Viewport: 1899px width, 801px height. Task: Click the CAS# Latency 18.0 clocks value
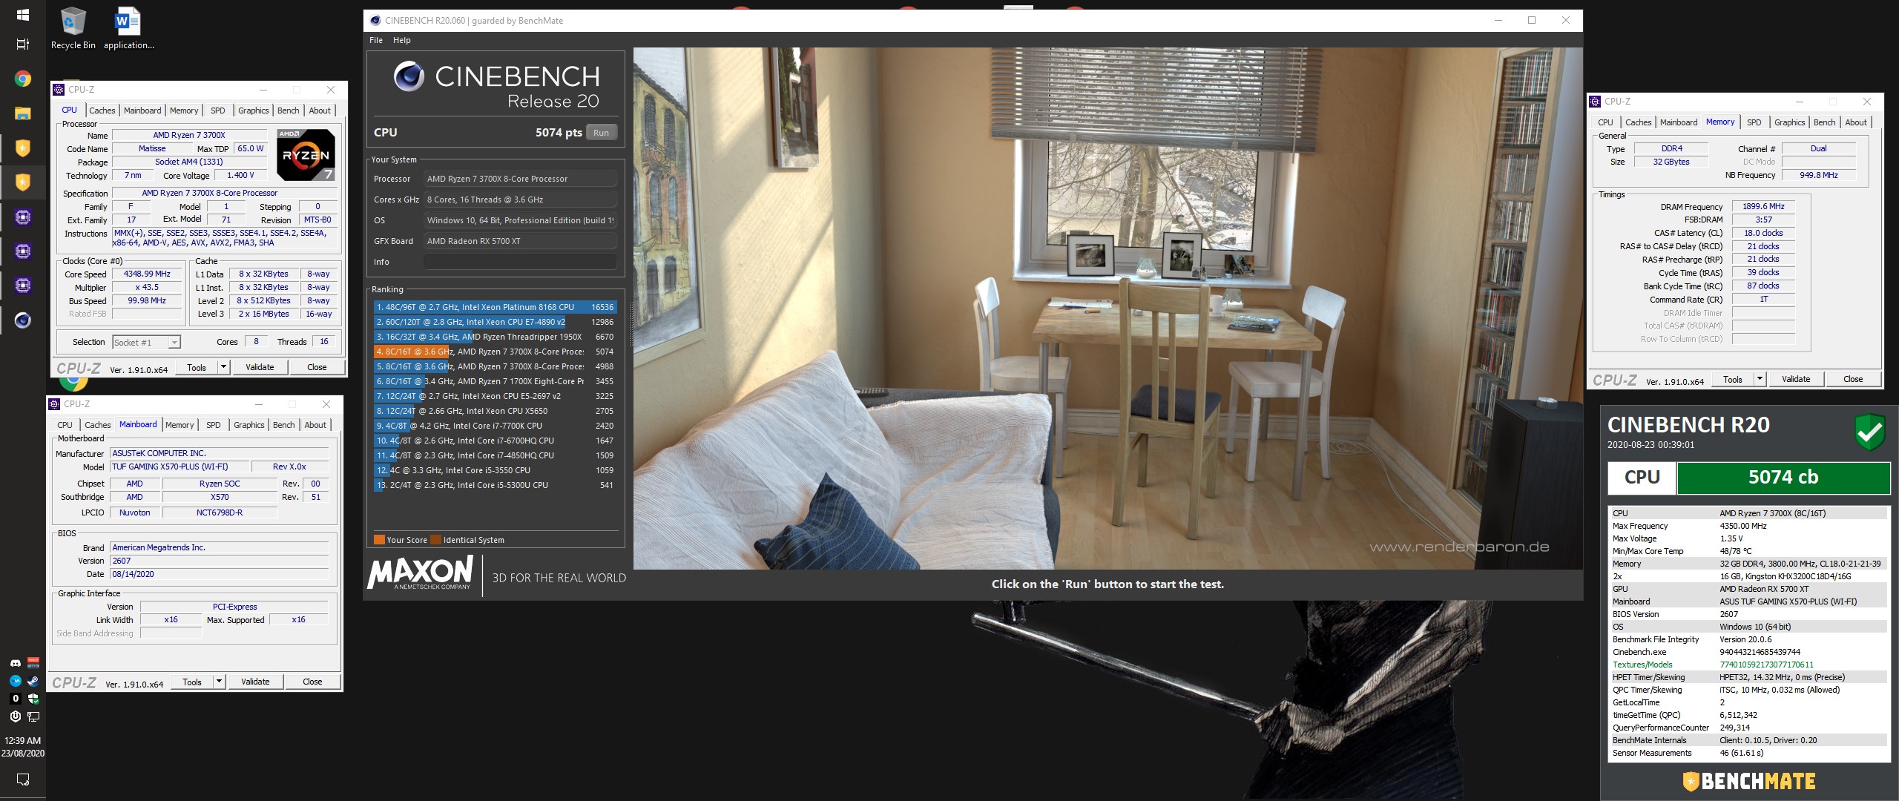1763,233
